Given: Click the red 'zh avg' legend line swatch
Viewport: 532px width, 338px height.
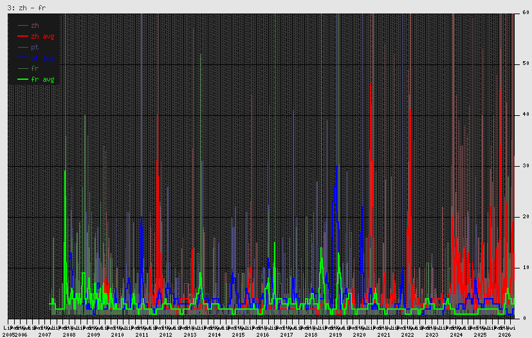Looking at the screenshot, I should [23, 36].
